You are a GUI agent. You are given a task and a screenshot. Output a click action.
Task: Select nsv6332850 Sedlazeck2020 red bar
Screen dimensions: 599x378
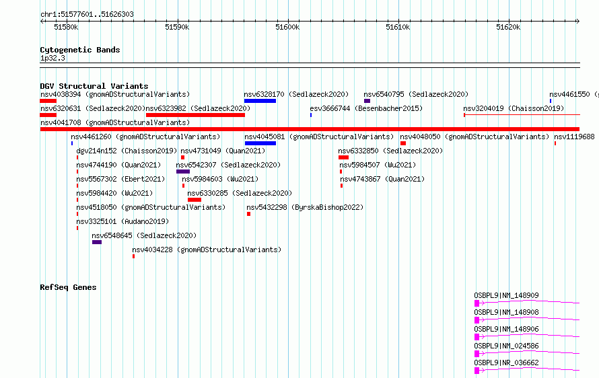343,157
